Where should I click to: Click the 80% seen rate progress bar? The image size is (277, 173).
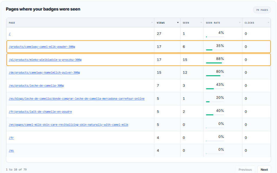tap(215, 76)
